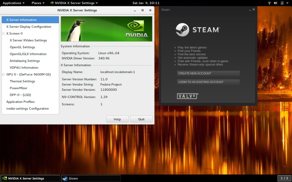Click the Wi-Fi network icon
Image resolution: width=292 pixels, height=182 pixels.
pyautogui.click(x=269, y=3)
